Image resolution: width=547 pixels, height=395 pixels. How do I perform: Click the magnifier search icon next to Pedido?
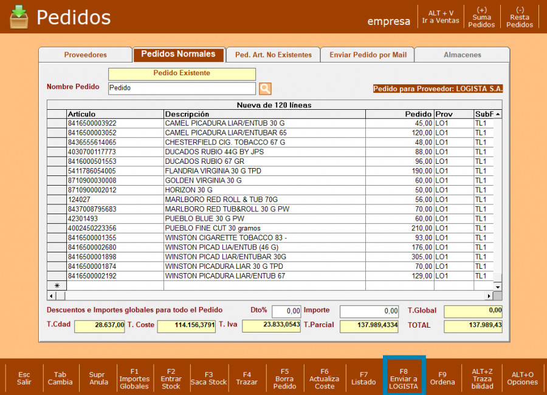[x=265, y=89]
